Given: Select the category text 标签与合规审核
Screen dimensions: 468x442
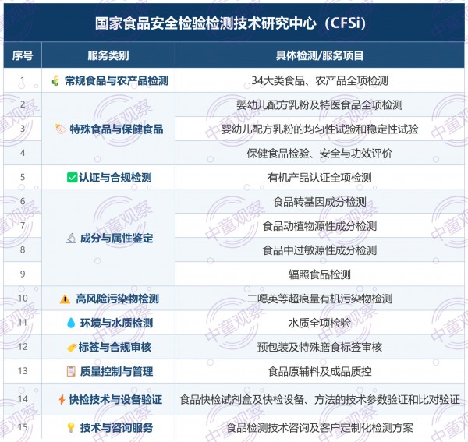Looking at the screenshot, I should click(115, 347).
